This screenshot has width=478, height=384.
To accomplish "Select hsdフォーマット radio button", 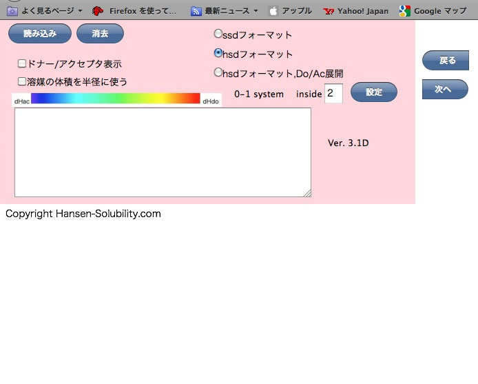I will (x=218, y=53).
